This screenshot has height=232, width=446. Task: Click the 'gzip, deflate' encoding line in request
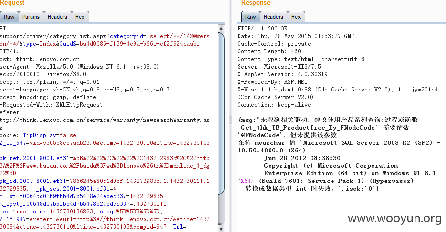click(x=48, y=97)
